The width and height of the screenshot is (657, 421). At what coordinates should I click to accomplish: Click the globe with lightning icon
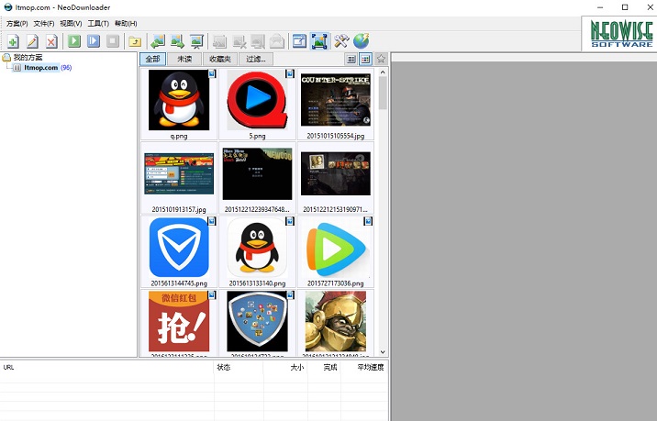click(362, 40)
